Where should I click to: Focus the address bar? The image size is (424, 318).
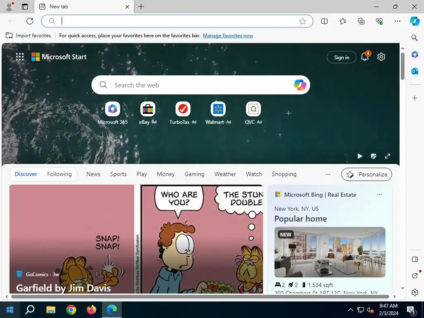click(x=177, y=21)
